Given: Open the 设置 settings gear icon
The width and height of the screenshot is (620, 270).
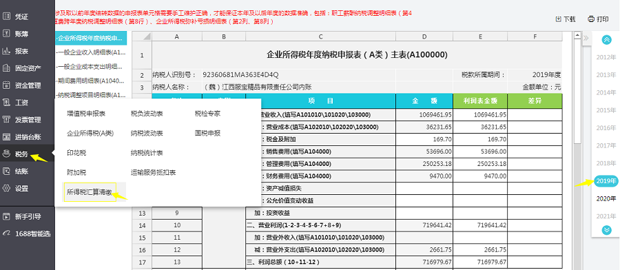Looking at the screenshot, I should 6,189.
